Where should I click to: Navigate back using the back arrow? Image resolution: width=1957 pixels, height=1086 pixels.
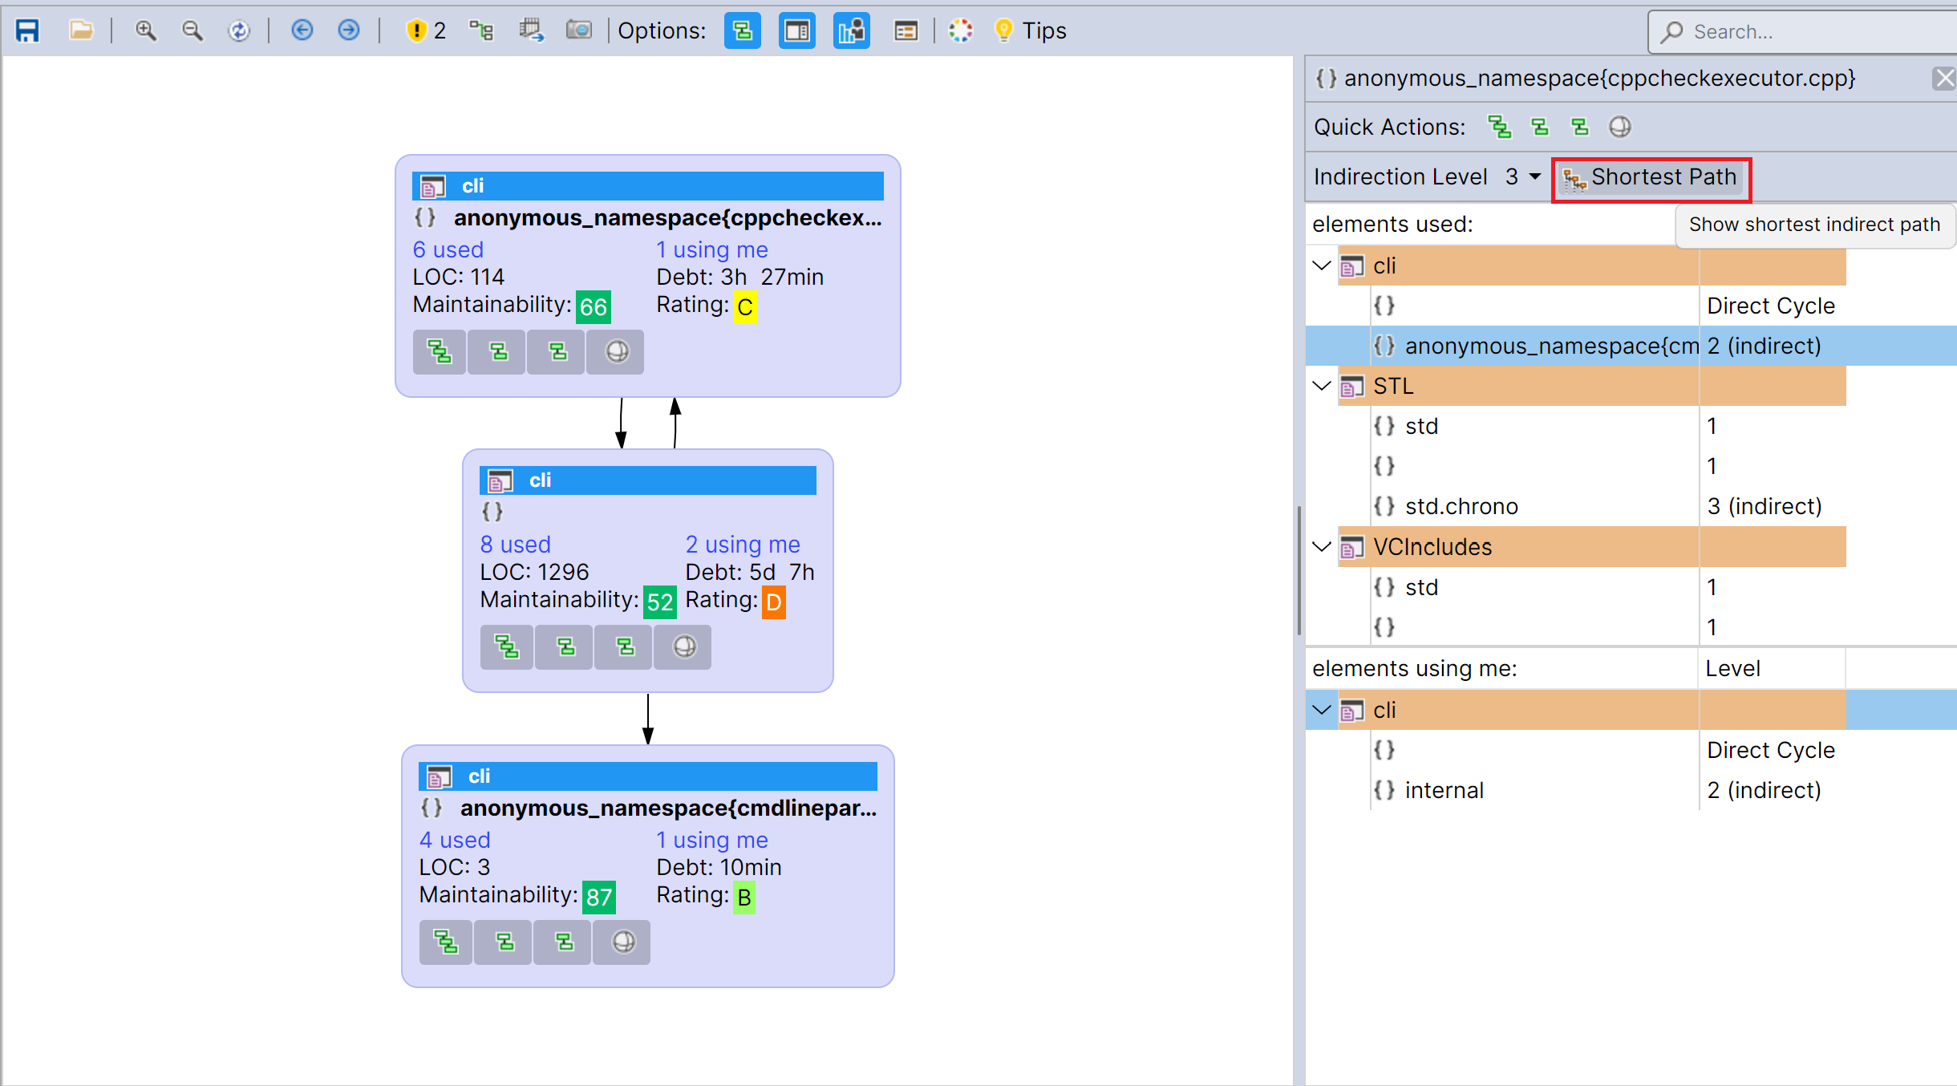[x=302, y=30]
